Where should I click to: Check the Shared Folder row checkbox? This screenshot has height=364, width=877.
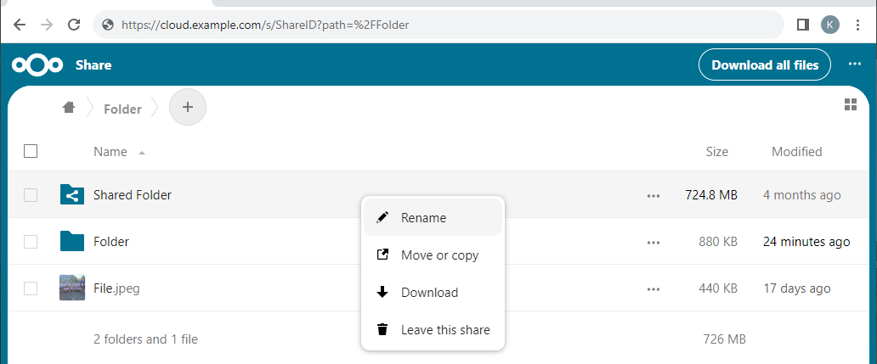tap(31, 195)
